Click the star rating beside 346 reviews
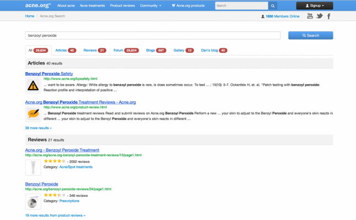356x220 pixels. (x=54, y=195)
